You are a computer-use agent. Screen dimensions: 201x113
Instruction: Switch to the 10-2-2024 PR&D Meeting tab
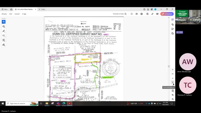25,9
